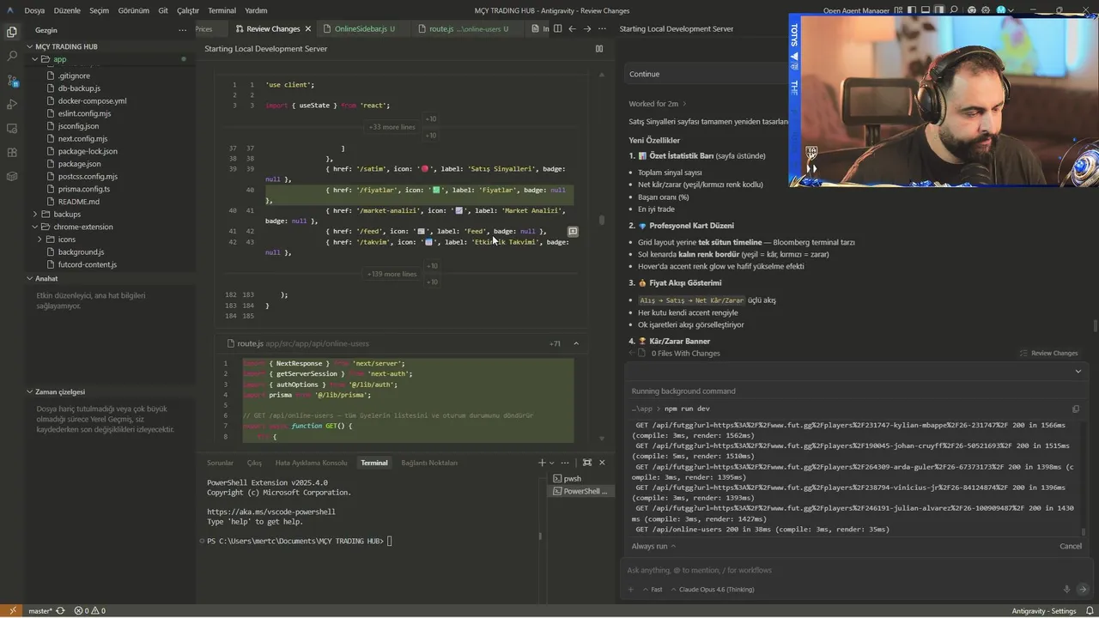Image resolution: width=1099 pixels, height=618 pixels.
Task: Close the terminal panel
Action: (x=602, y=463)
